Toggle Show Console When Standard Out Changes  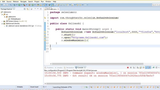pyautogui.click(x=146, y=67)
